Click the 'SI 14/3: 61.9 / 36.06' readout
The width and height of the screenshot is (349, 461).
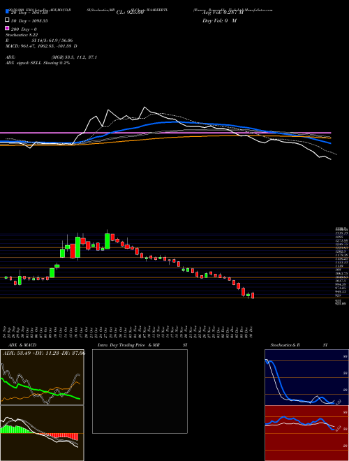tap(52, 41)
